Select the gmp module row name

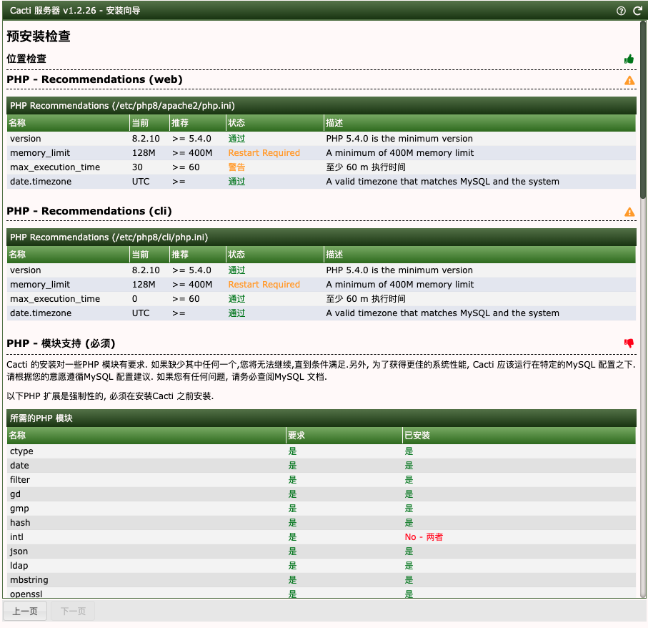19,509
